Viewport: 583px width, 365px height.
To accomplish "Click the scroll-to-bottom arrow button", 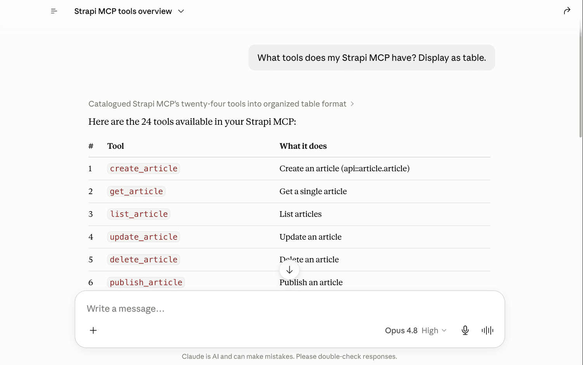I will (x=289, y=270).
